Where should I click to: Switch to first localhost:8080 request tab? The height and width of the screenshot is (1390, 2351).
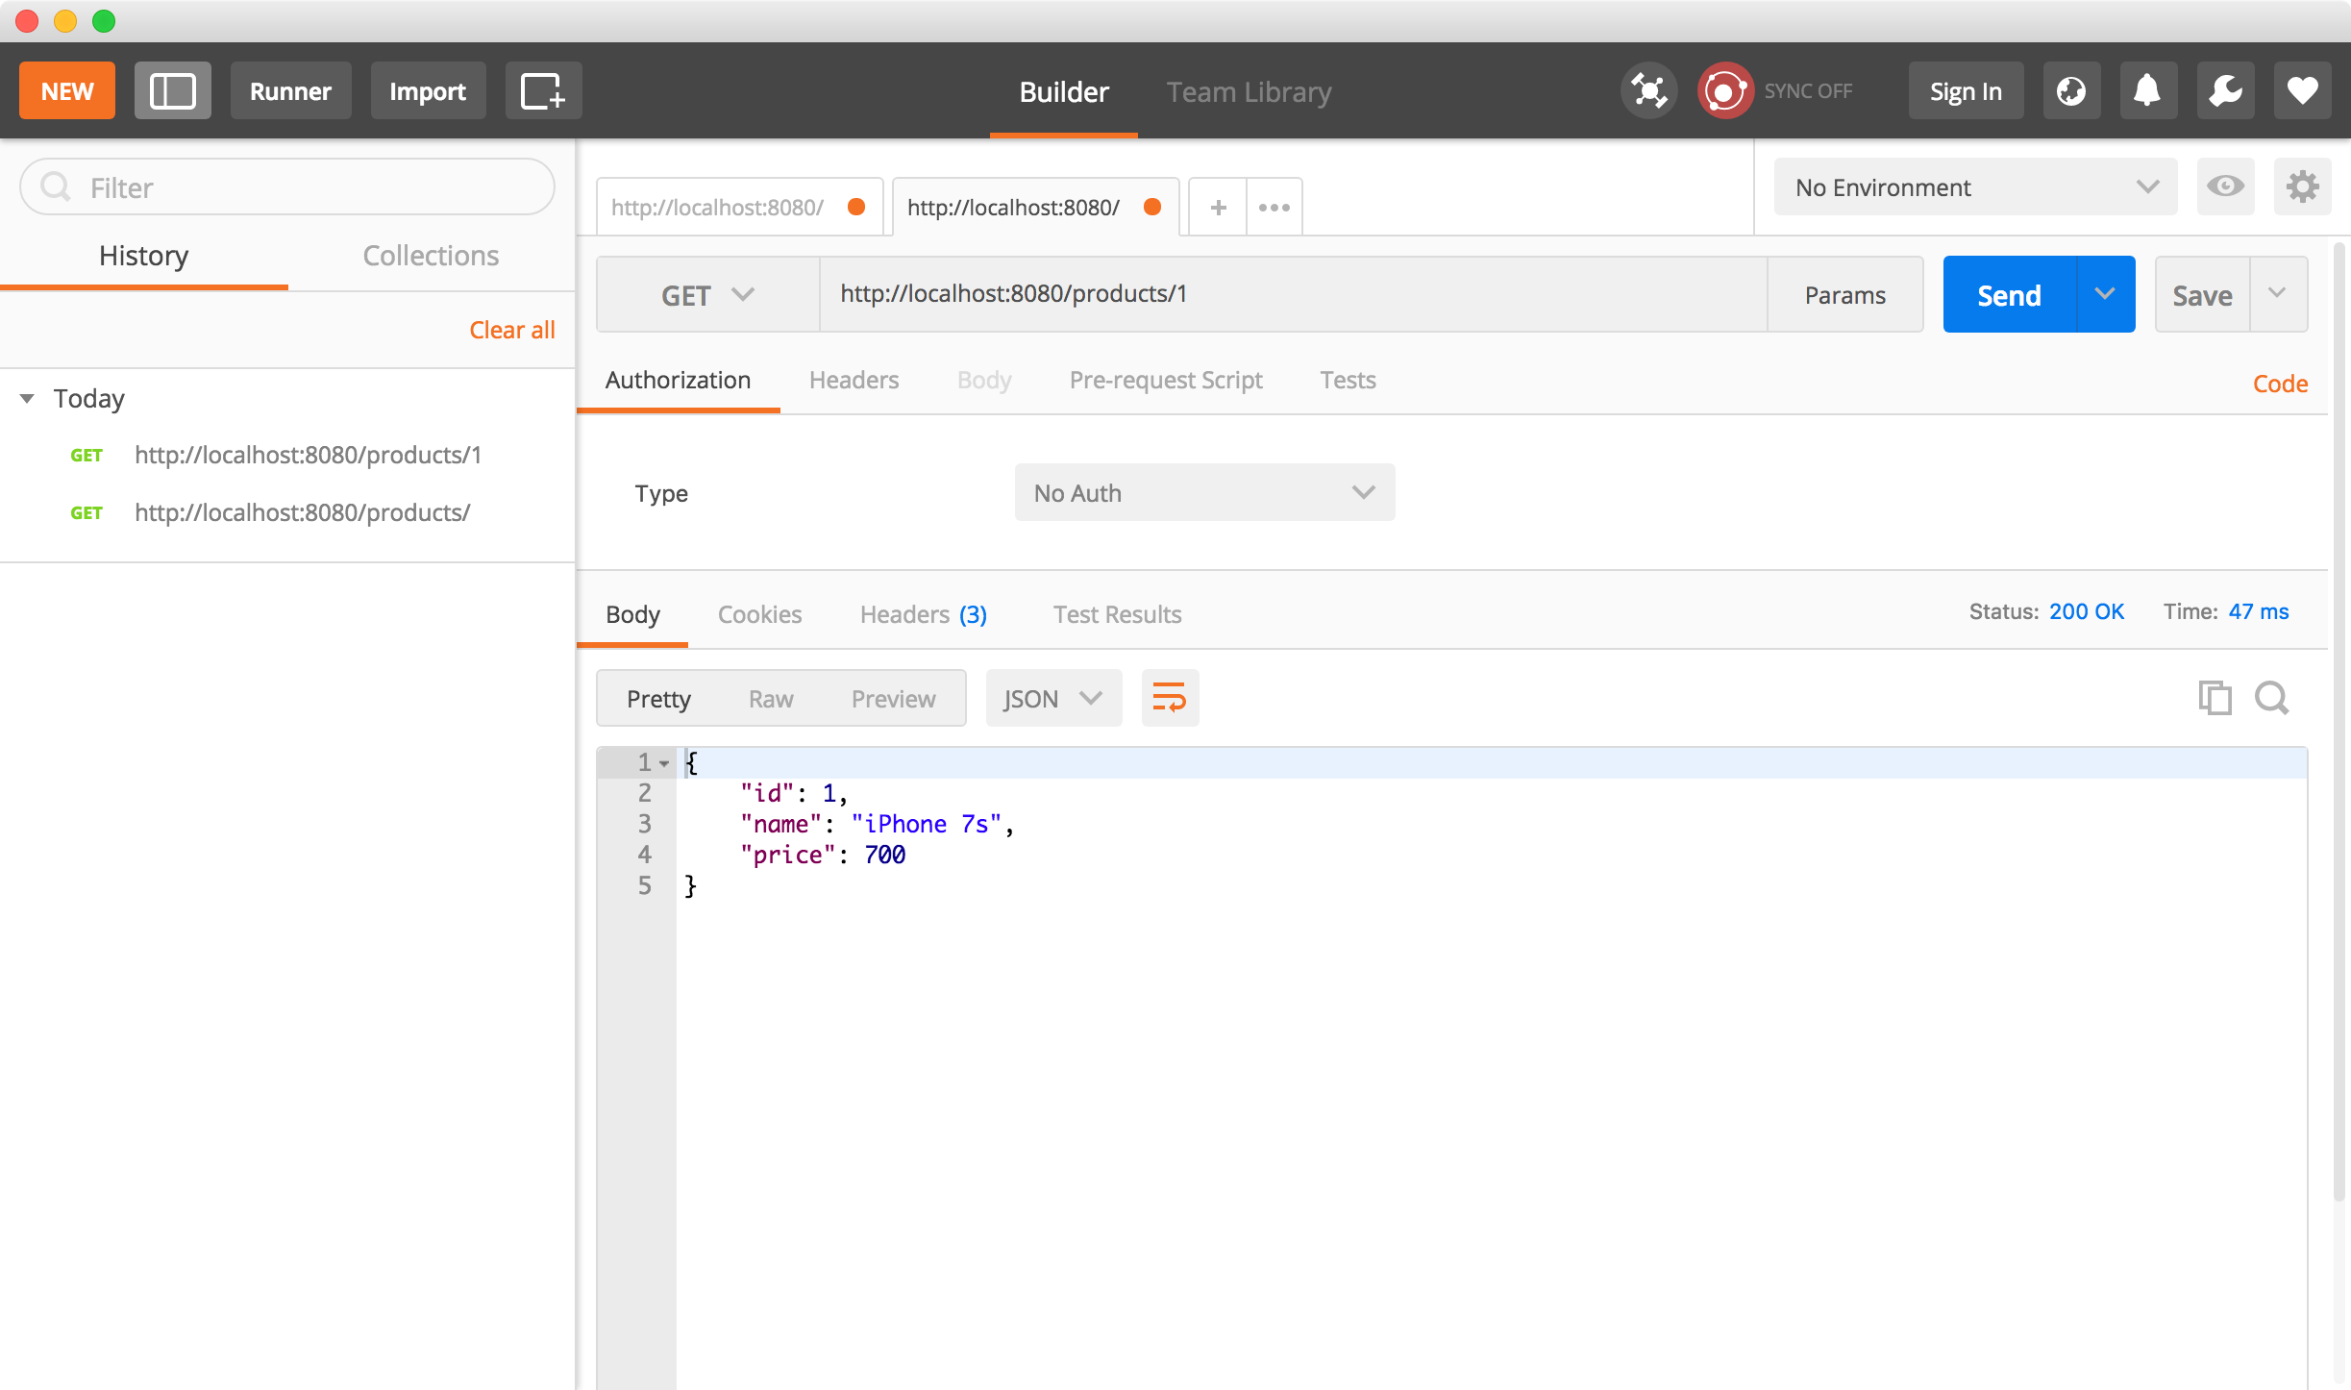tap(739, 207)
